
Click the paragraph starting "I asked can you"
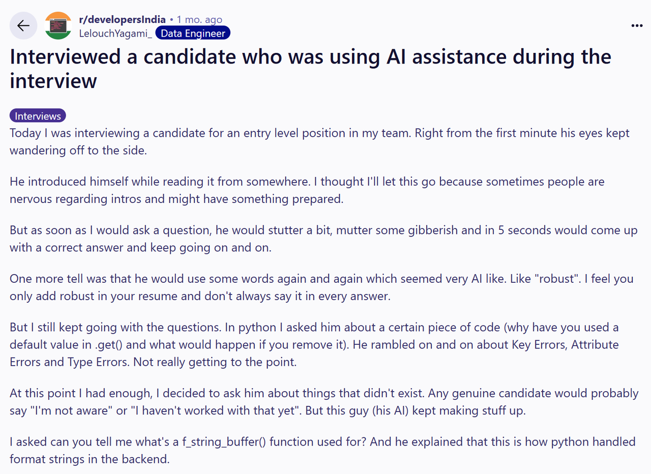tap(322, 450)
